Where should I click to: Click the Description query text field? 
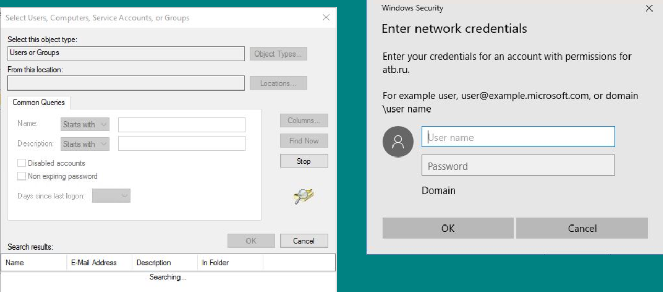182,143
